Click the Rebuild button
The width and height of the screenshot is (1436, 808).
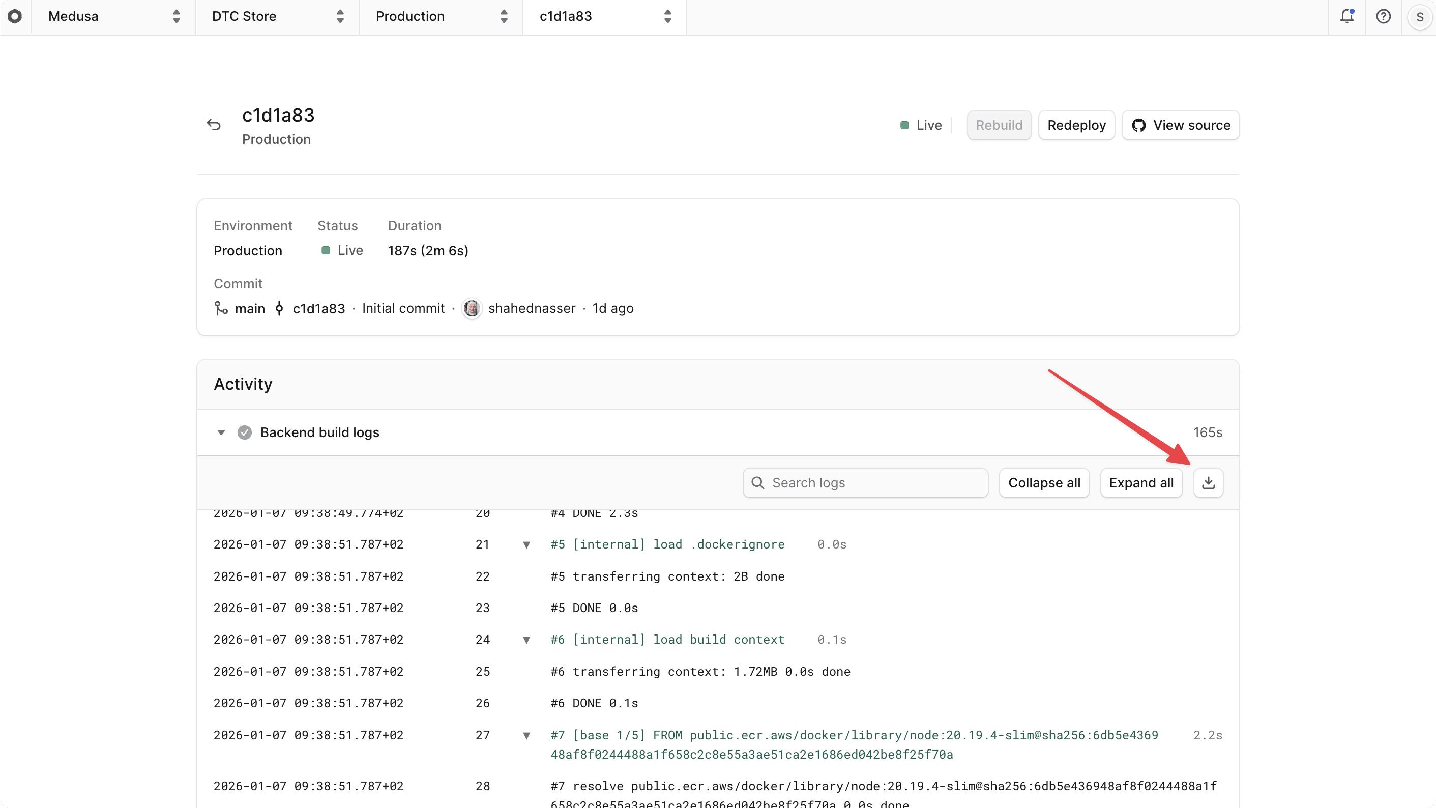point(999,125)
